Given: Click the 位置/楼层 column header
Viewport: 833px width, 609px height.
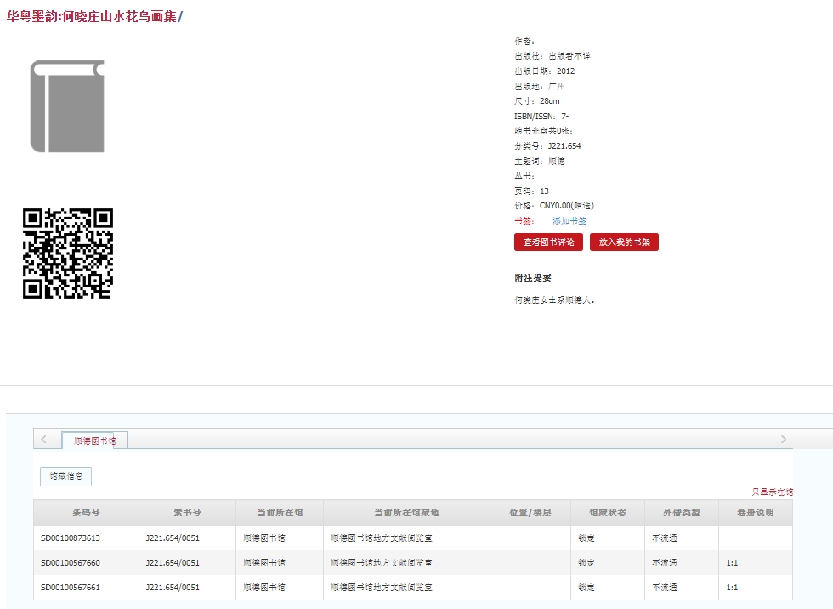Looking at the screenshot, I should click(530, 513).
